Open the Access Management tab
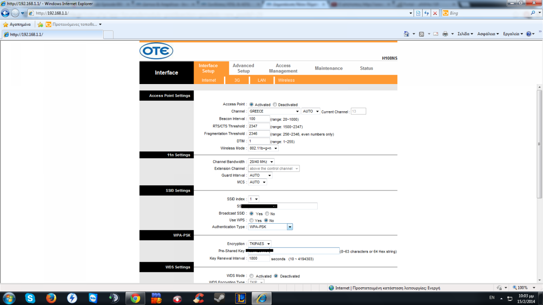543x305 pixels. tap(283, 68)
